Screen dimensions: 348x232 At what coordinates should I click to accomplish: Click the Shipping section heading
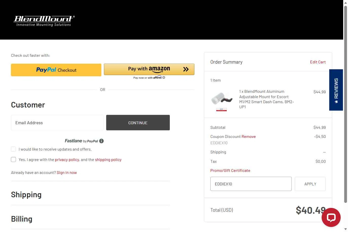tap(26, 195)
